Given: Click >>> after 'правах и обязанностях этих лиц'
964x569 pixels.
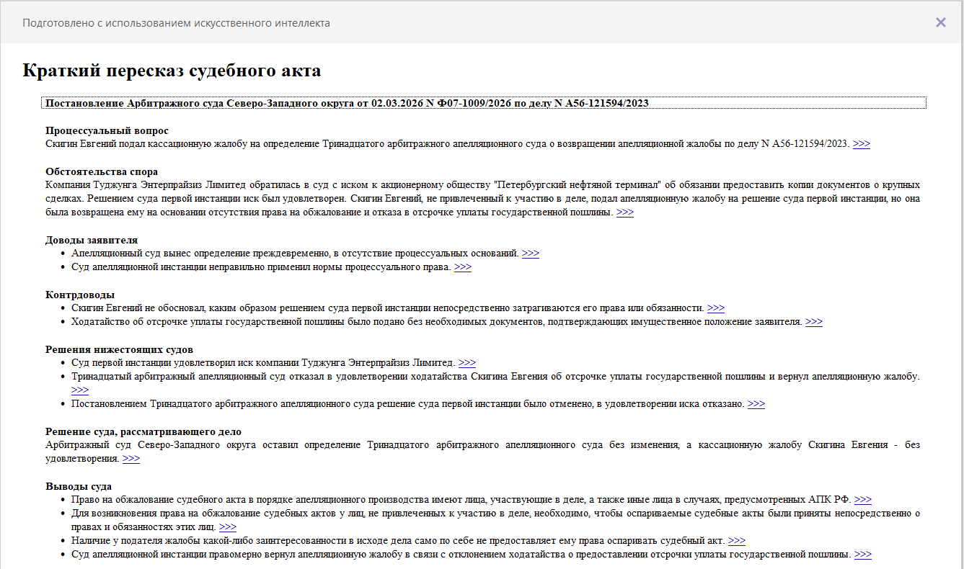Looking at the screenshot, I should 227,527.
